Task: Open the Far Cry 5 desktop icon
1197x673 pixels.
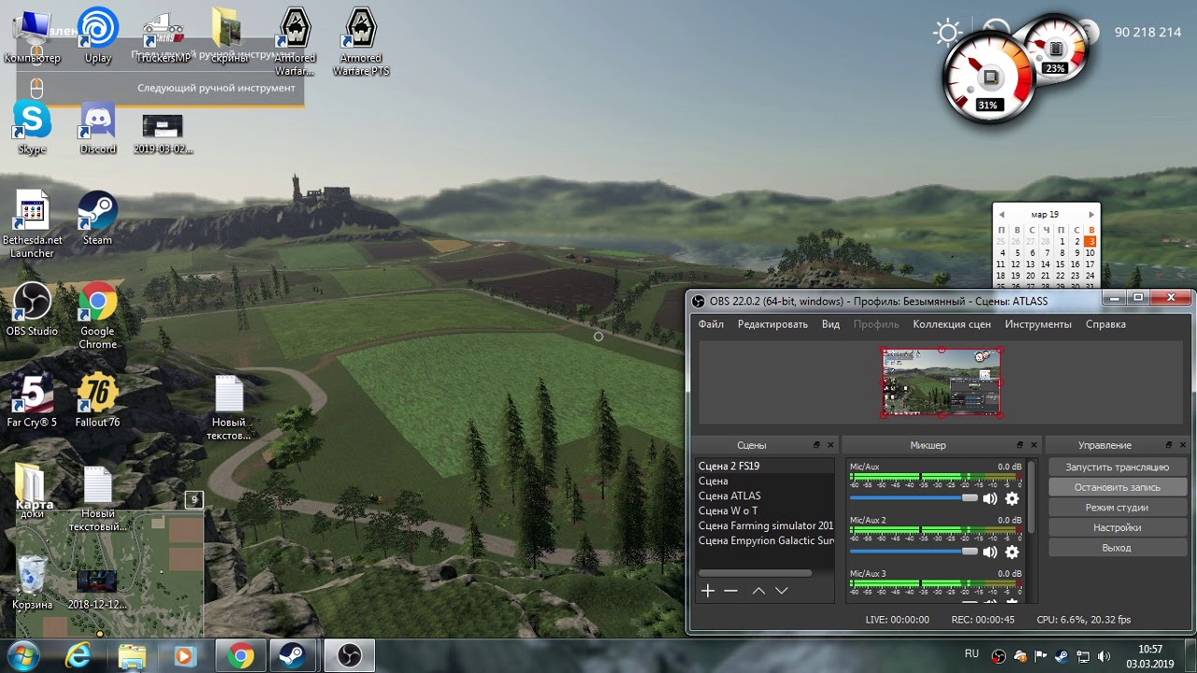Action: tap(32, 400)
